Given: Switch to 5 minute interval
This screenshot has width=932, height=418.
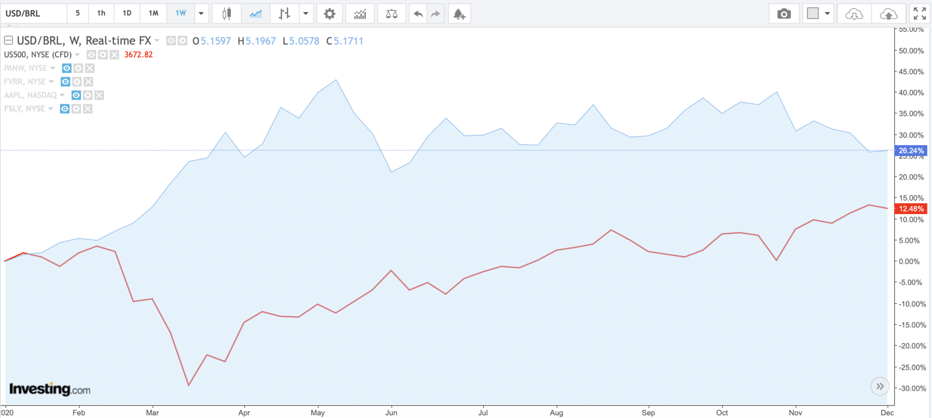Looking at the screenshot, I should [78, 14].
